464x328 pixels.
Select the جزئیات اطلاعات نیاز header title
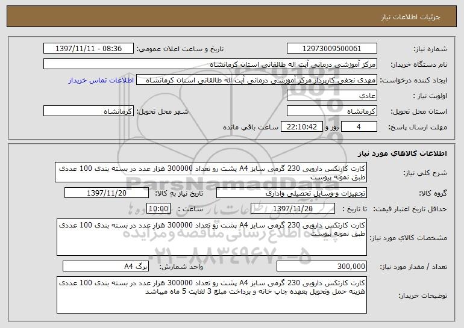tap(410, 17)
